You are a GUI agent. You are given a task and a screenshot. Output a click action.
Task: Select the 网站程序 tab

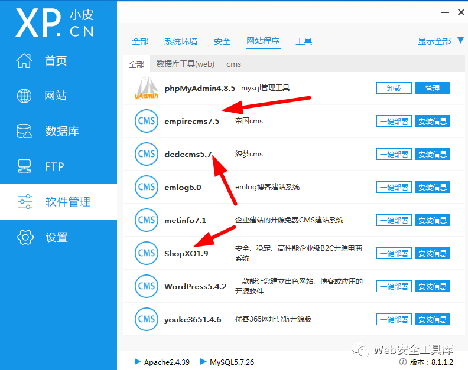[263, 41]
